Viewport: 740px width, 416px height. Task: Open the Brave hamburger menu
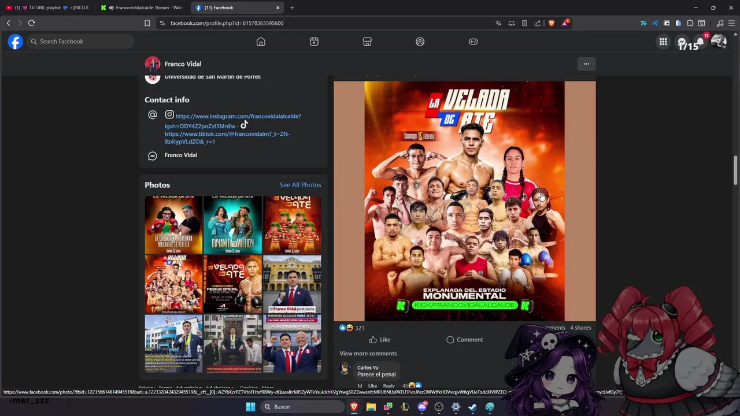(x=732, y=23)
